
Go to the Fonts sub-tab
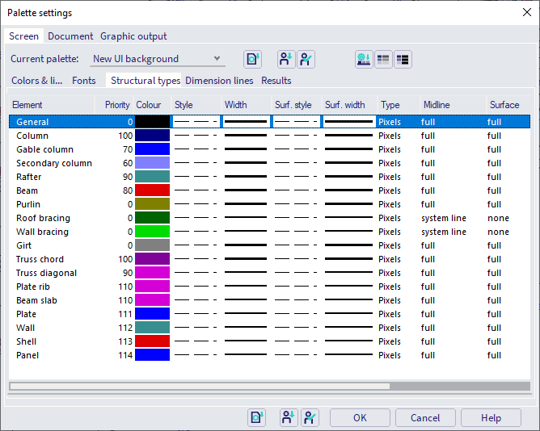pyautogui.click(x=84, y=81)
